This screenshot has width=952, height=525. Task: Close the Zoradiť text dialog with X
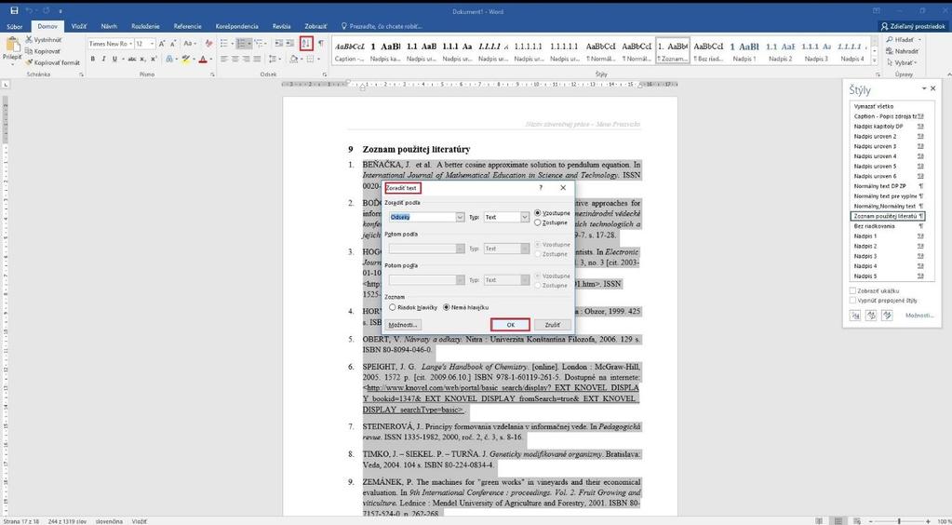click(563, 188)
